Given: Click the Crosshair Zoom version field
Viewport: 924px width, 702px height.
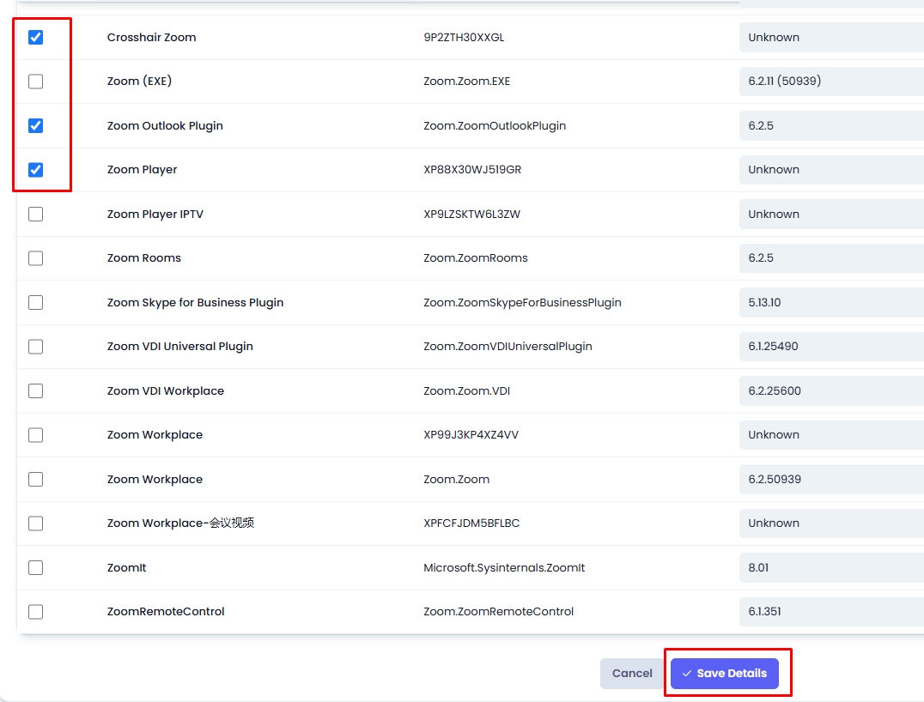Looking at the screenshot, I should pos(831,37).
